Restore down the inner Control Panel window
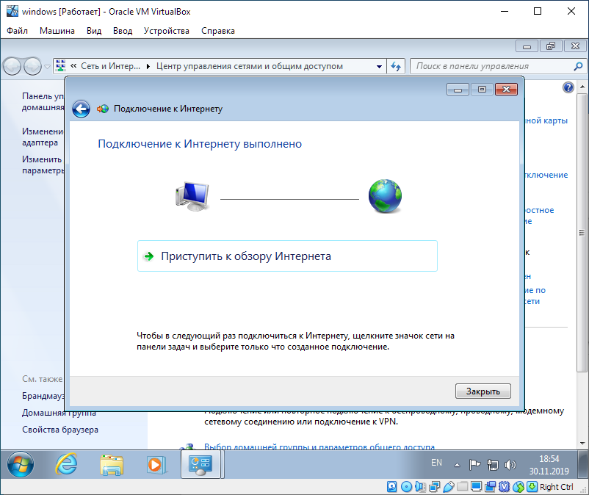 (551, 46)
